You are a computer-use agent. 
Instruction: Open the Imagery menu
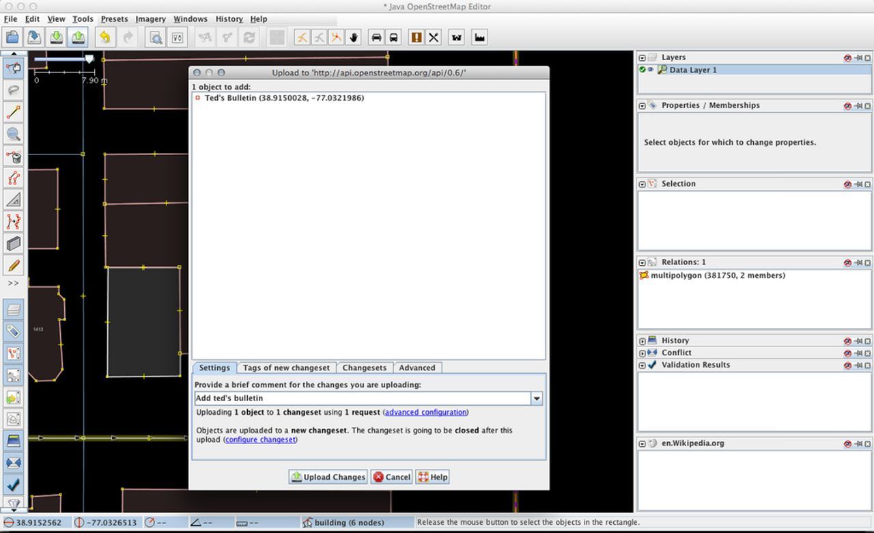pyautogui.click(x=150, y=19)
